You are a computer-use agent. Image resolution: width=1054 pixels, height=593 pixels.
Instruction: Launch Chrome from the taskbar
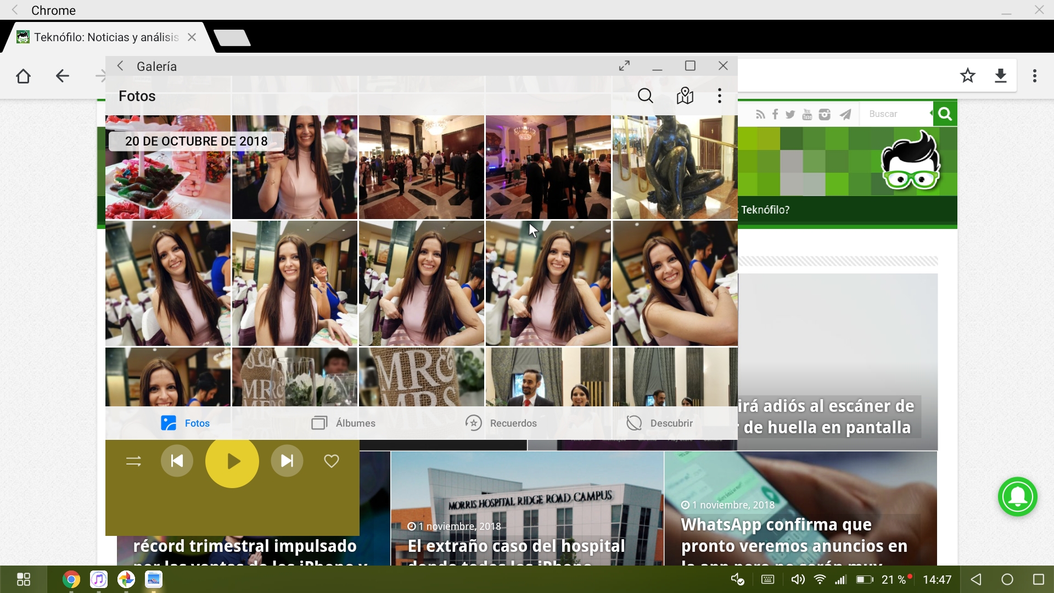[x=71, y=579]
